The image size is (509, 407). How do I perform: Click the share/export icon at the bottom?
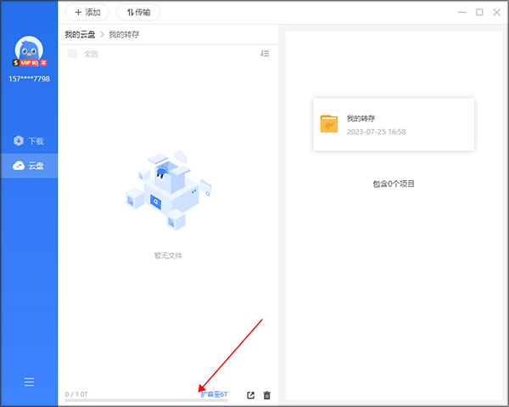click(250, 395)
